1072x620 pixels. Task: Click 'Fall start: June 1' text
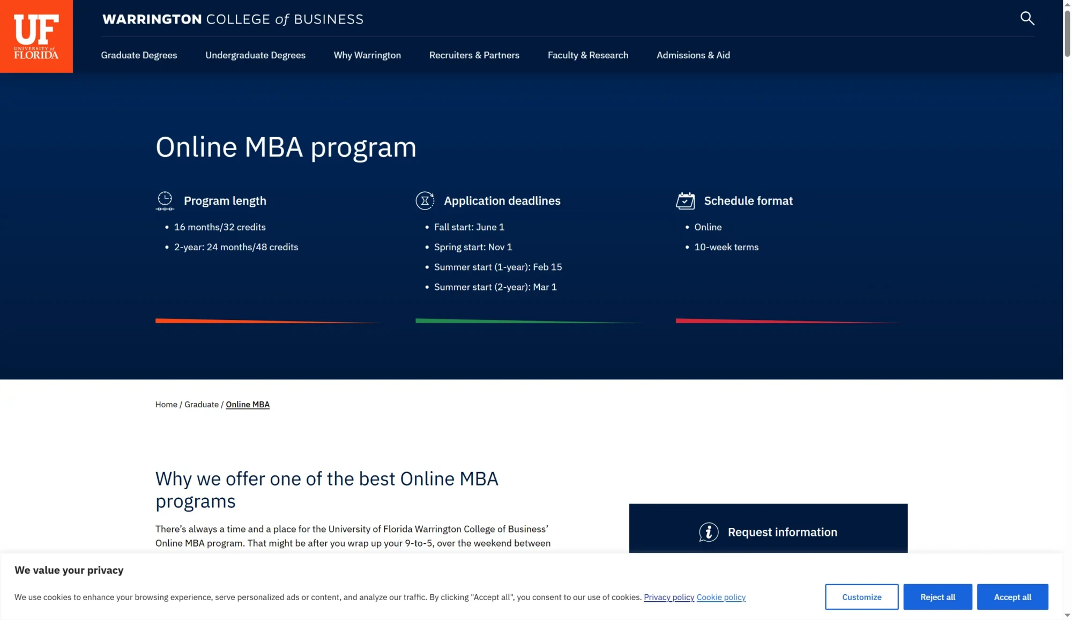(469, 227)
